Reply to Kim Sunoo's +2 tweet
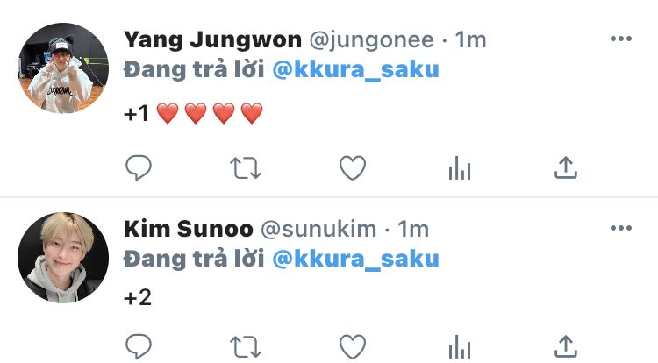Image resolution: width=658 pixels, height=363 pixels. [139, 346]
